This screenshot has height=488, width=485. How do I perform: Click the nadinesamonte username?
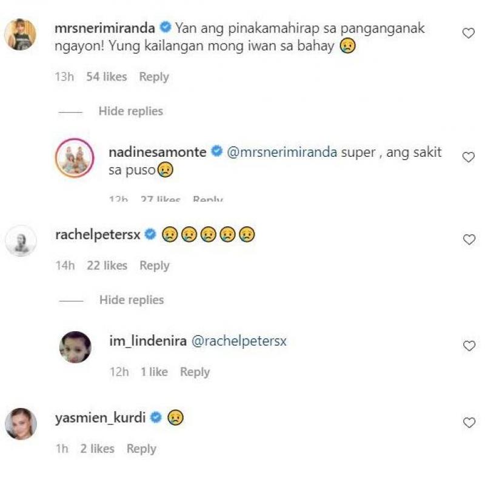[x=157, y=153]
